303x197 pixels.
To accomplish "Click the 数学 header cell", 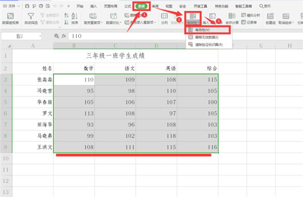I will (74, 68).
